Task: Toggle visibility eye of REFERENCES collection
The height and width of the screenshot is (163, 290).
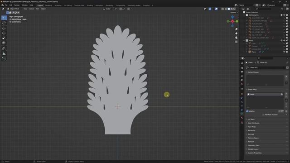Action: (x=284, y=15)
